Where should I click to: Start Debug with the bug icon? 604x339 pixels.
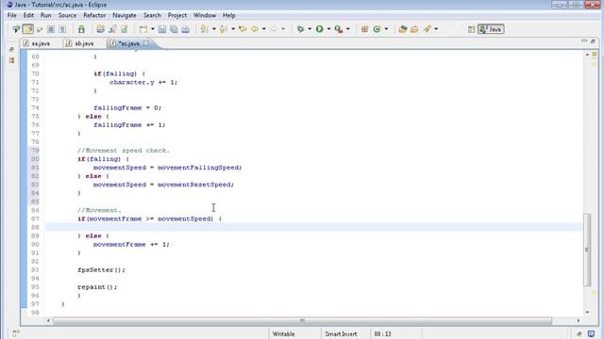[x=300, y=29]
